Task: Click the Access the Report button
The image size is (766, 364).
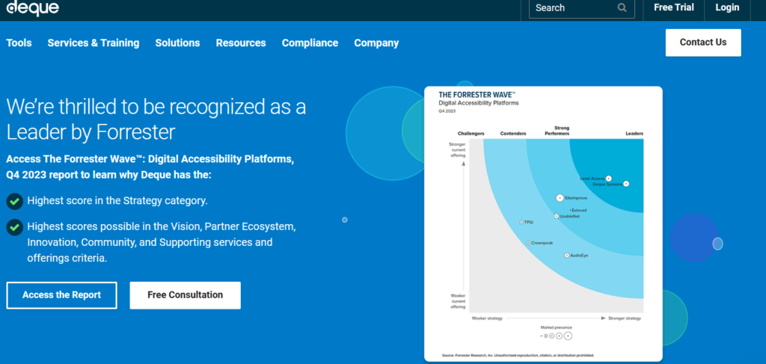Action: 61,295
